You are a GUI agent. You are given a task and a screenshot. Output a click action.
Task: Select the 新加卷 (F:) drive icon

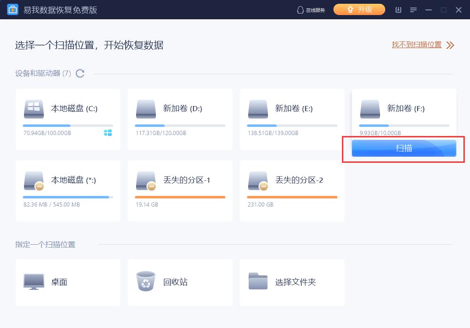click(370, 109)
